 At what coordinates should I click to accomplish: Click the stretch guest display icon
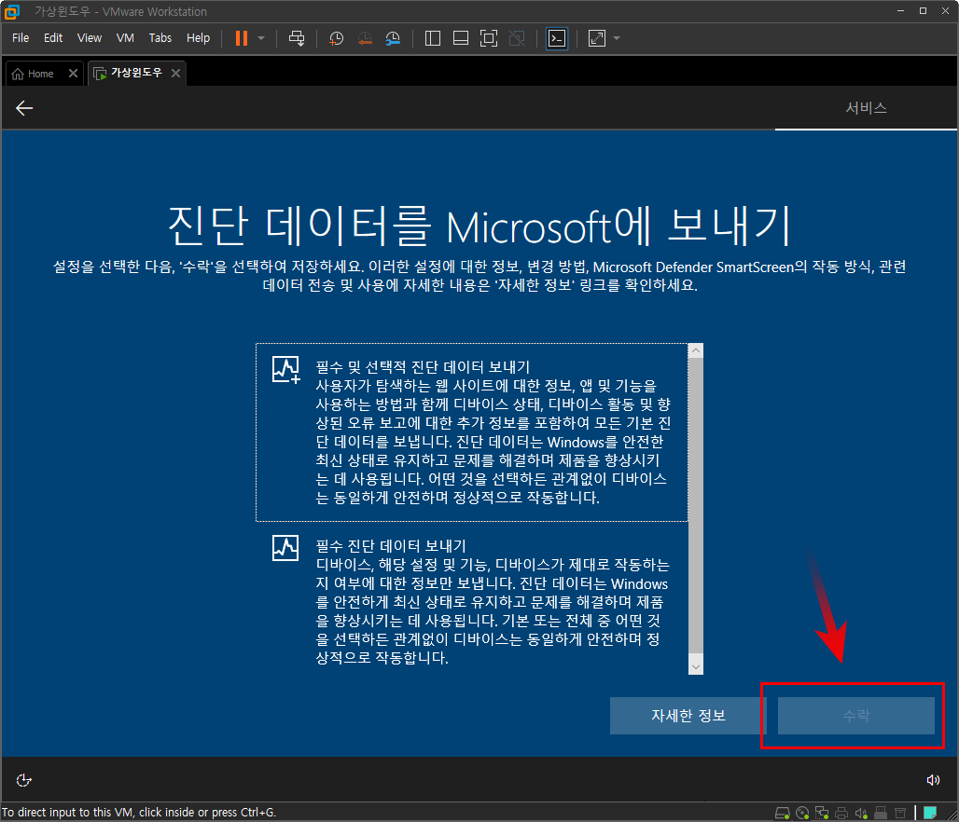[597, 38]
